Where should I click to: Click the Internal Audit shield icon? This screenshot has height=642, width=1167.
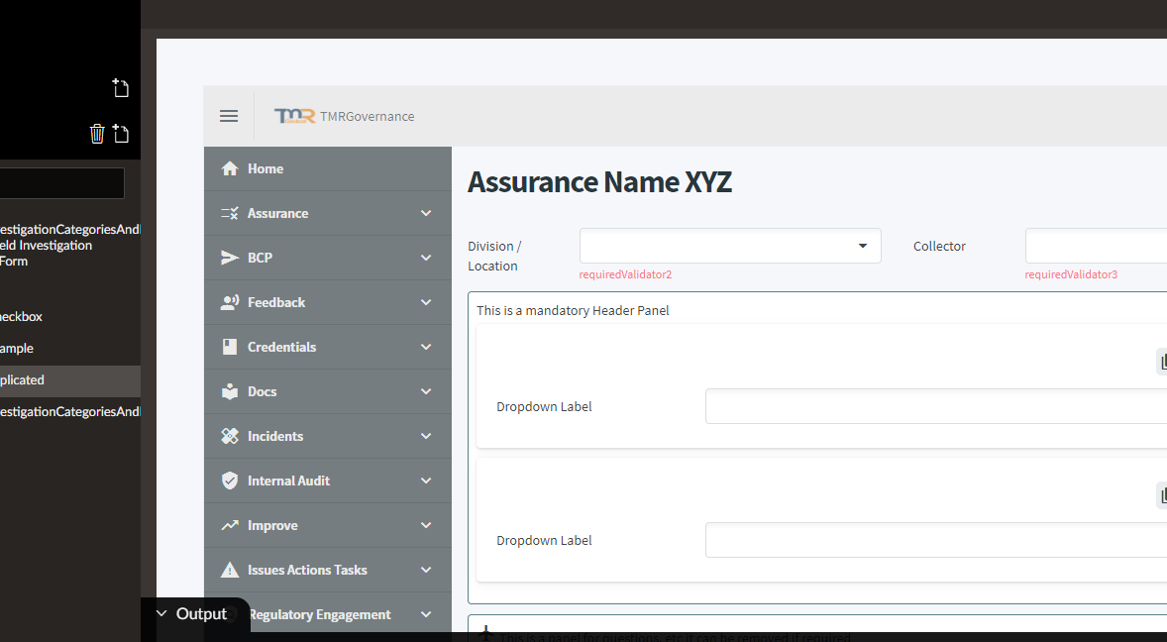[230, 481]
